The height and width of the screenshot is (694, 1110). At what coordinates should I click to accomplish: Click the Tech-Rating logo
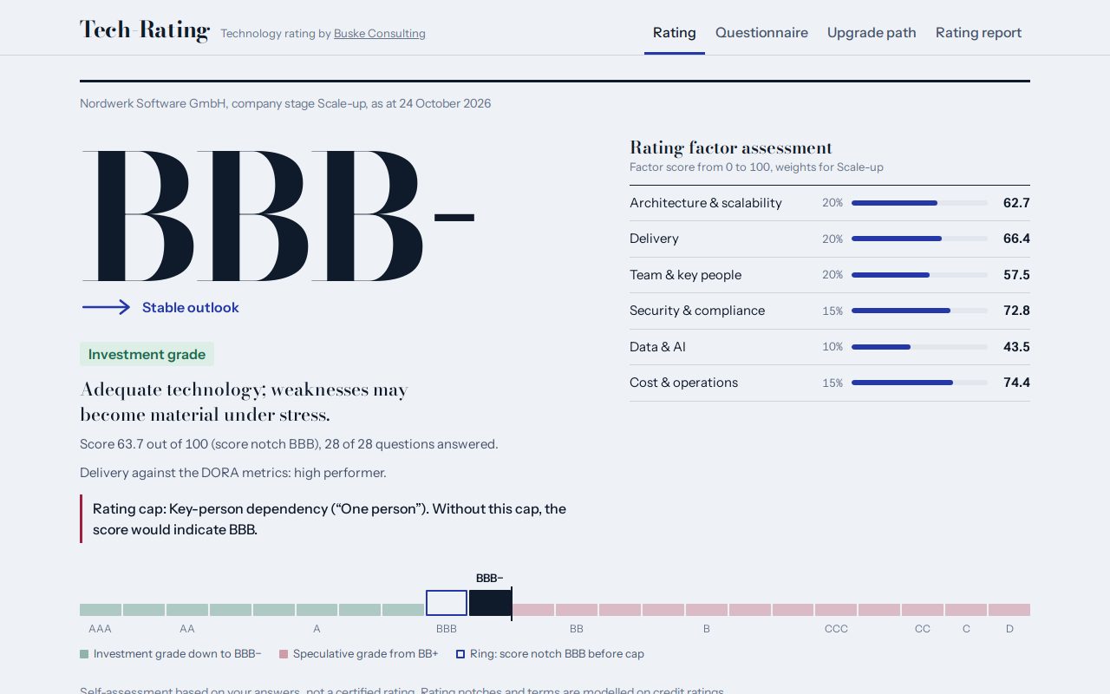pos(145,31)
